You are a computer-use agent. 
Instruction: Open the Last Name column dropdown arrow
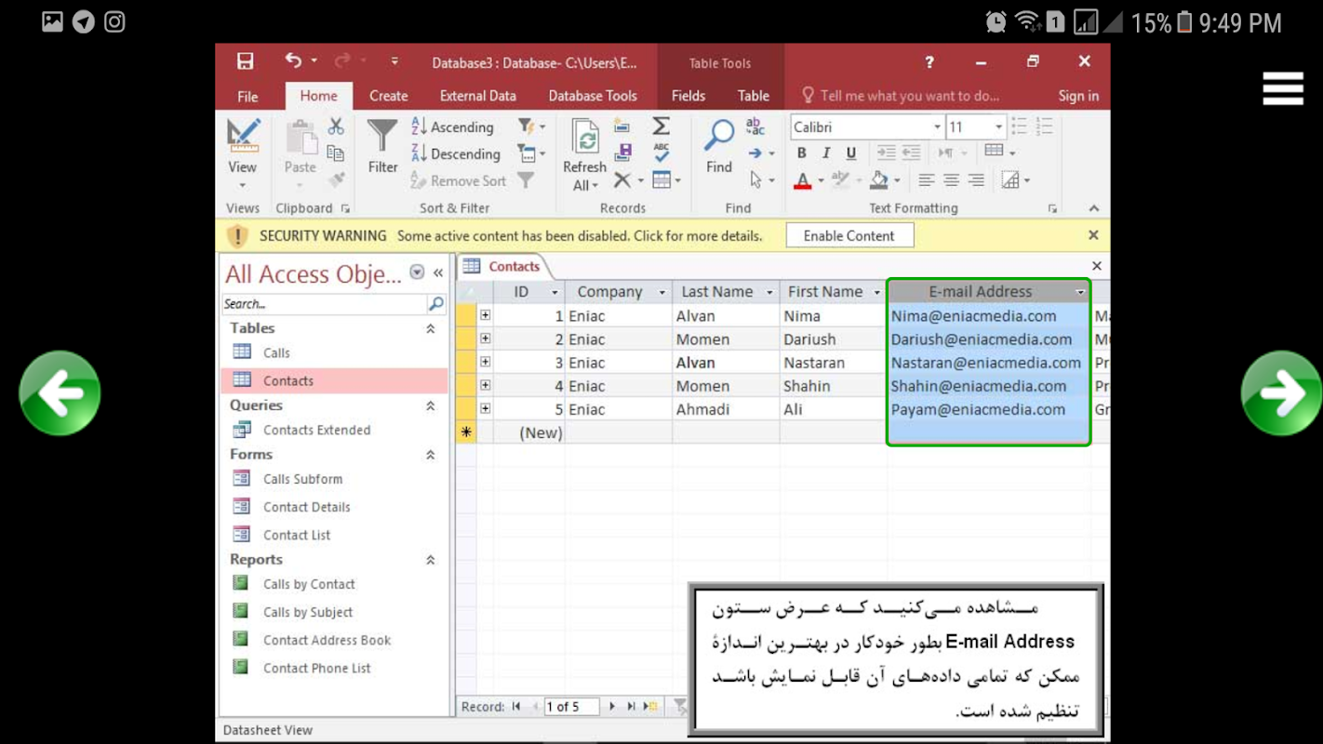(x=769, y=292)
